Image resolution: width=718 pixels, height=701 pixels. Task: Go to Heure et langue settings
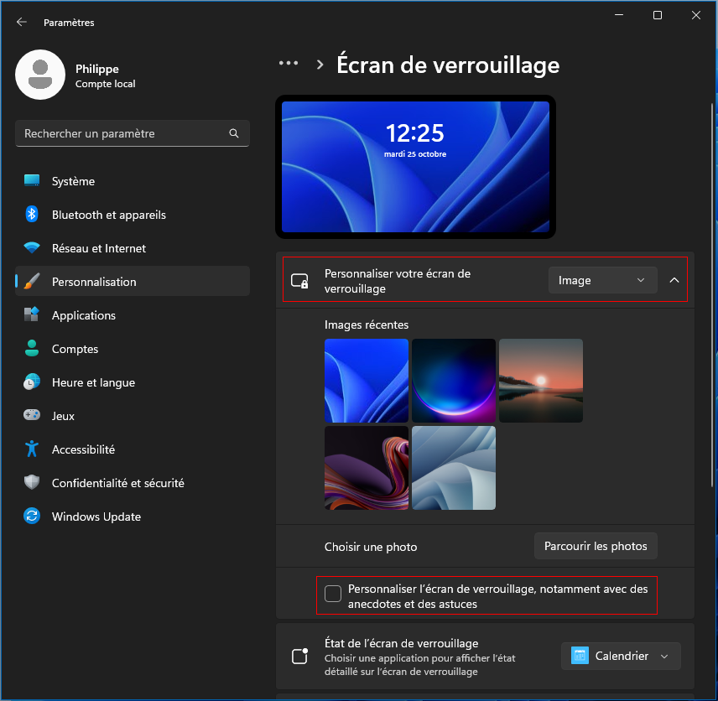click(x=133, y=382)
